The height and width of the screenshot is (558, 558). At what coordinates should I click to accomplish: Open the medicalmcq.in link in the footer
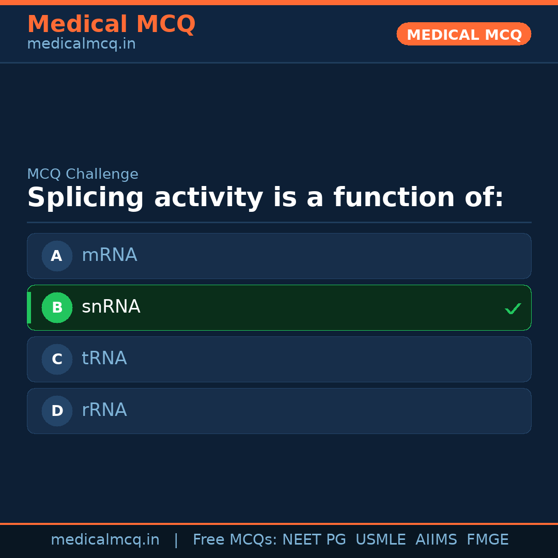[105, 540]
